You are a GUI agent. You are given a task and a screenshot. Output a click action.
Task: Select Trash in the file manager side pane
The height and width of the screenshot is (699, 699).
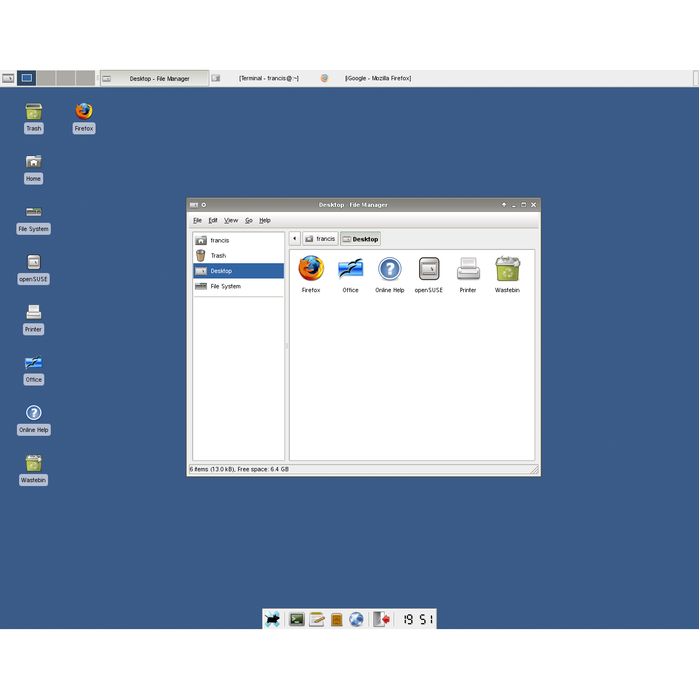click(218, 256)
